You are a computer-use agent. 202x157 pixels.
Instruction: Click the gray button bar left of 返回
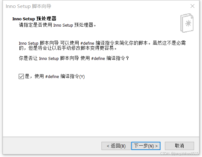click(x=51, y=146)
